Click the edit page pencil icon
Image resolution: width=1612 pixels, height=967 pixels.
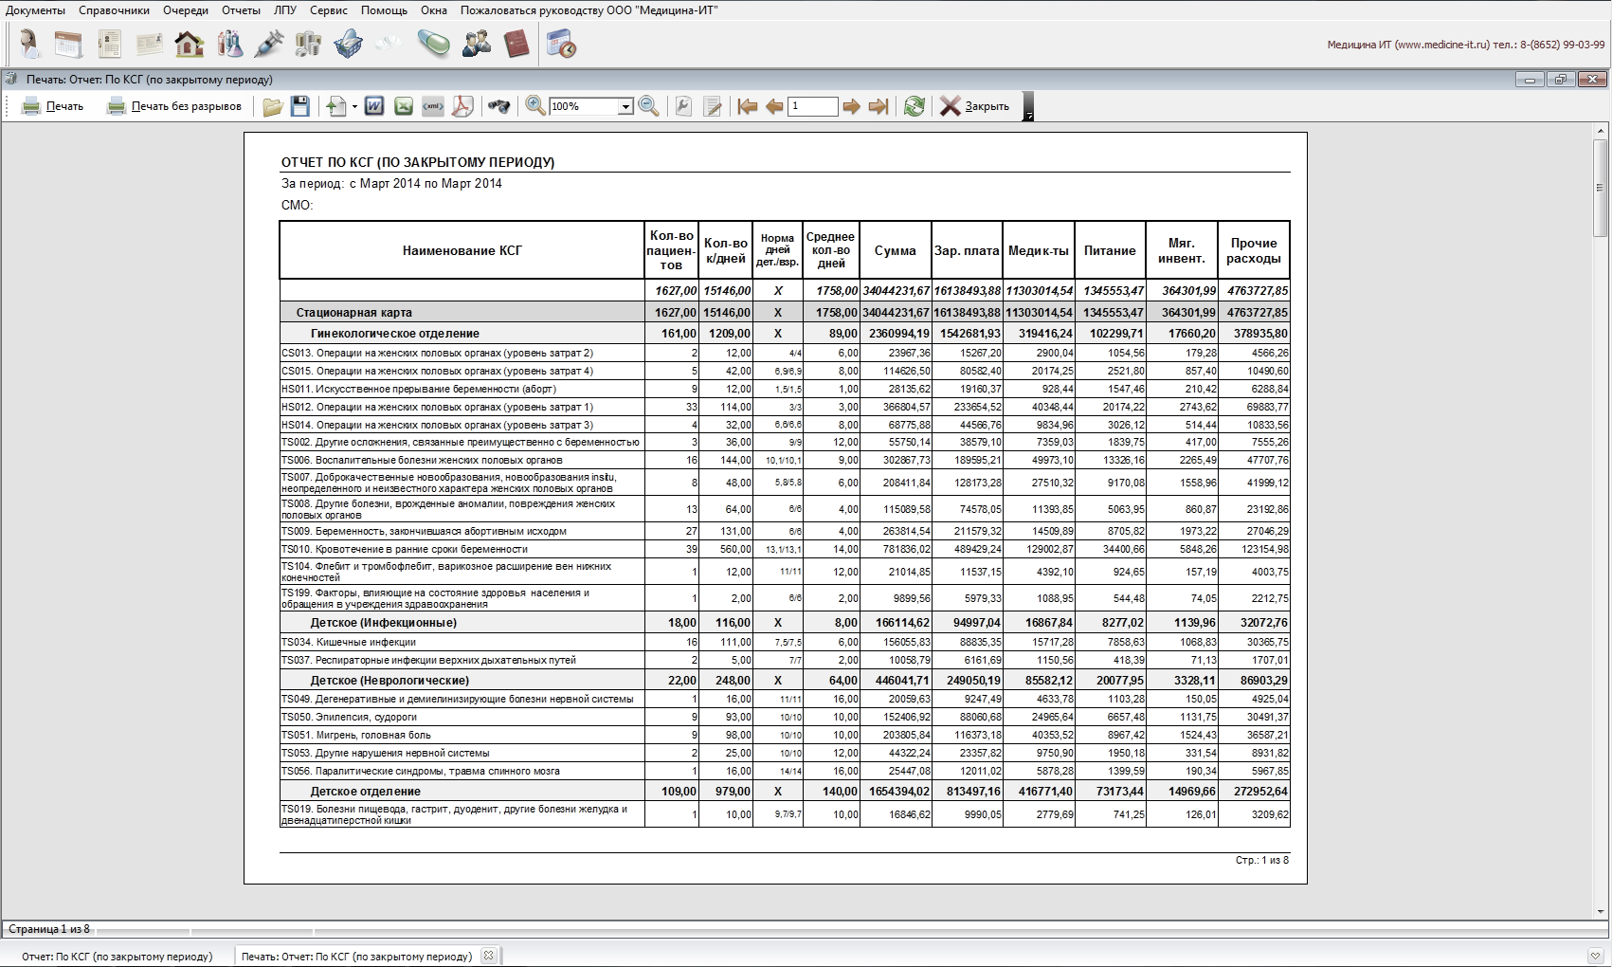pos(714,106)
